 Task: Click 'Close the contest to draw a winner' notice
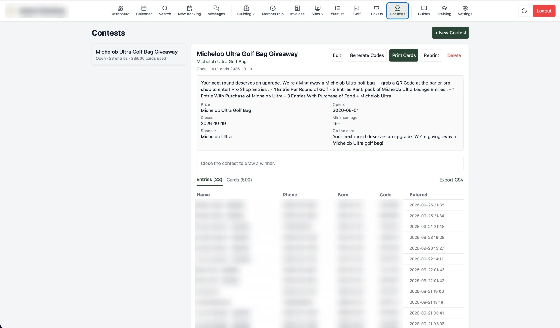pyautogui.click(x=330, y=163)
